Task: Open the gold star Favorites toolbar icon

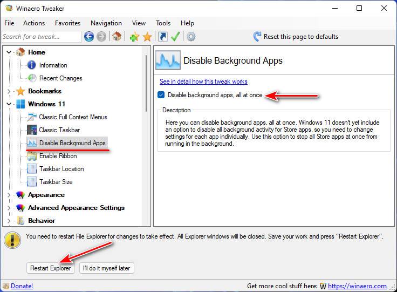Action: point(147,37)
